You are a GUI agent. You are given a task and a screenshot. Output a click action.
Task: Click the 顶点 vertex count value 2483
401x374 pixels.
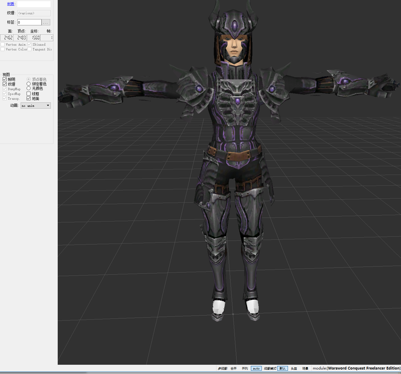[x=20, y=38]
